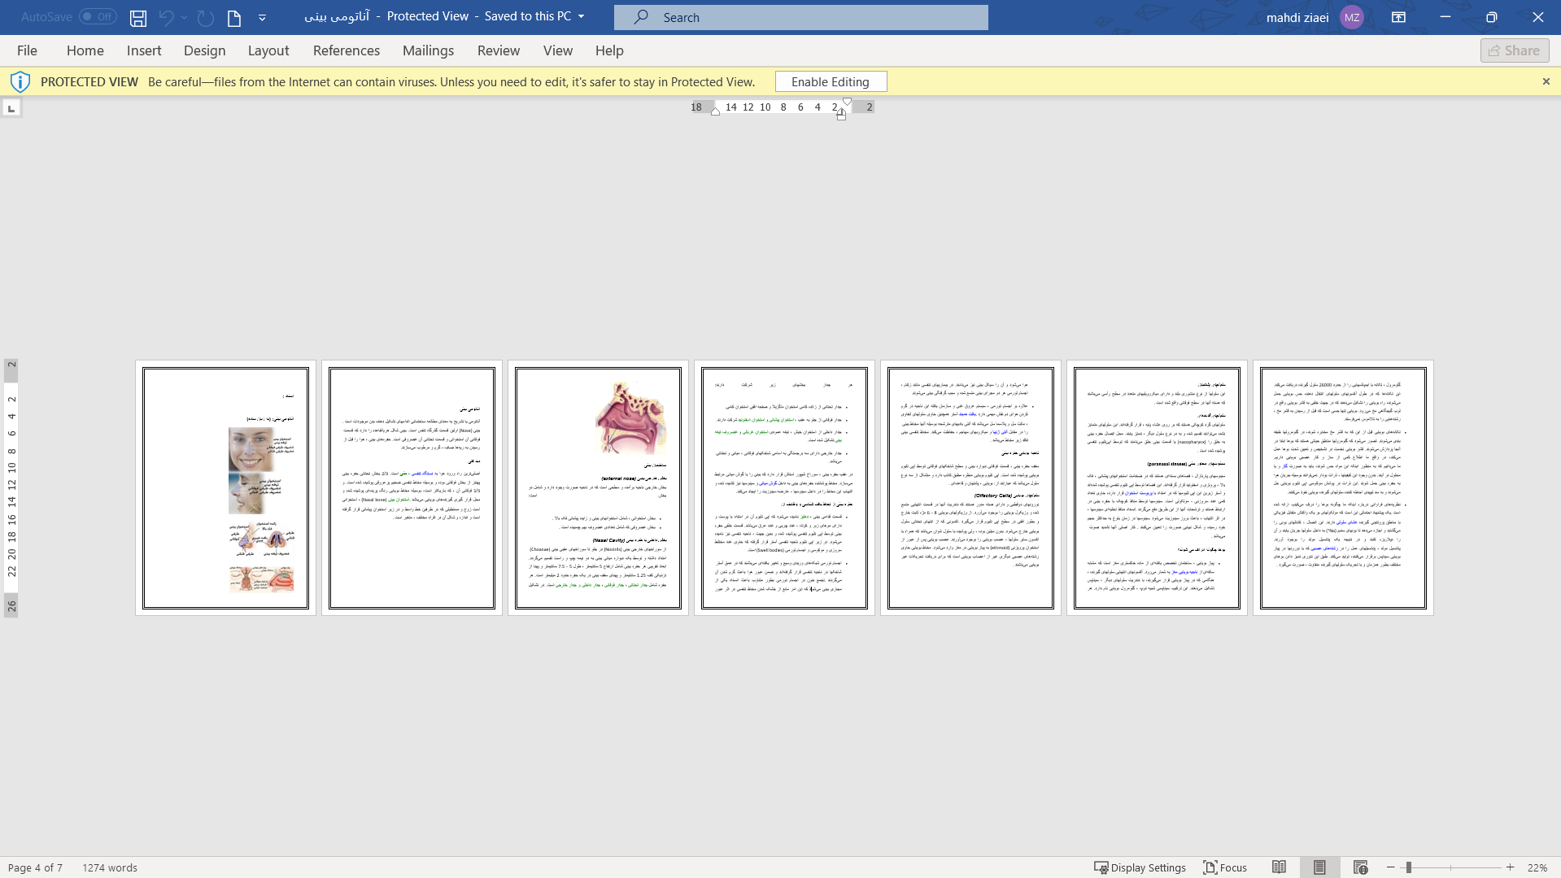The image size is (1561, 878).
Task: Select page 1 thumbnail with face images
Action: 225,488
